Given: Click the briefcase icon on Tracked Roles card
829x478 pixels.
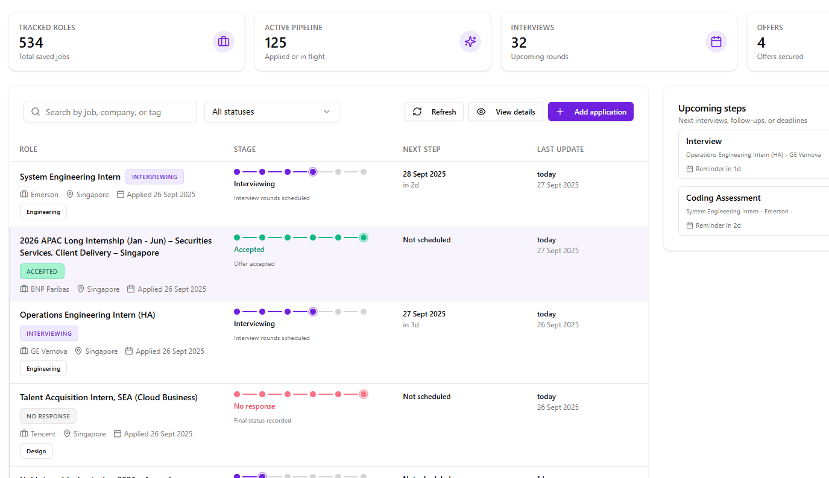Looking at the screenshot, I should 224,42.
